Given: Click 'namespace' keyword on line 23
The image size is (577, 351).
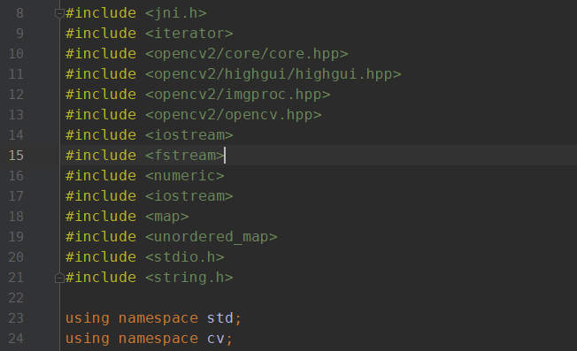Looking at the screenshot, I should pos(158,318).
